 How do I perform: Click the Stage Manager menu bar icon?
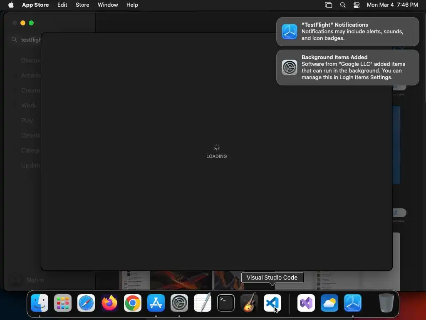[329, 5]
